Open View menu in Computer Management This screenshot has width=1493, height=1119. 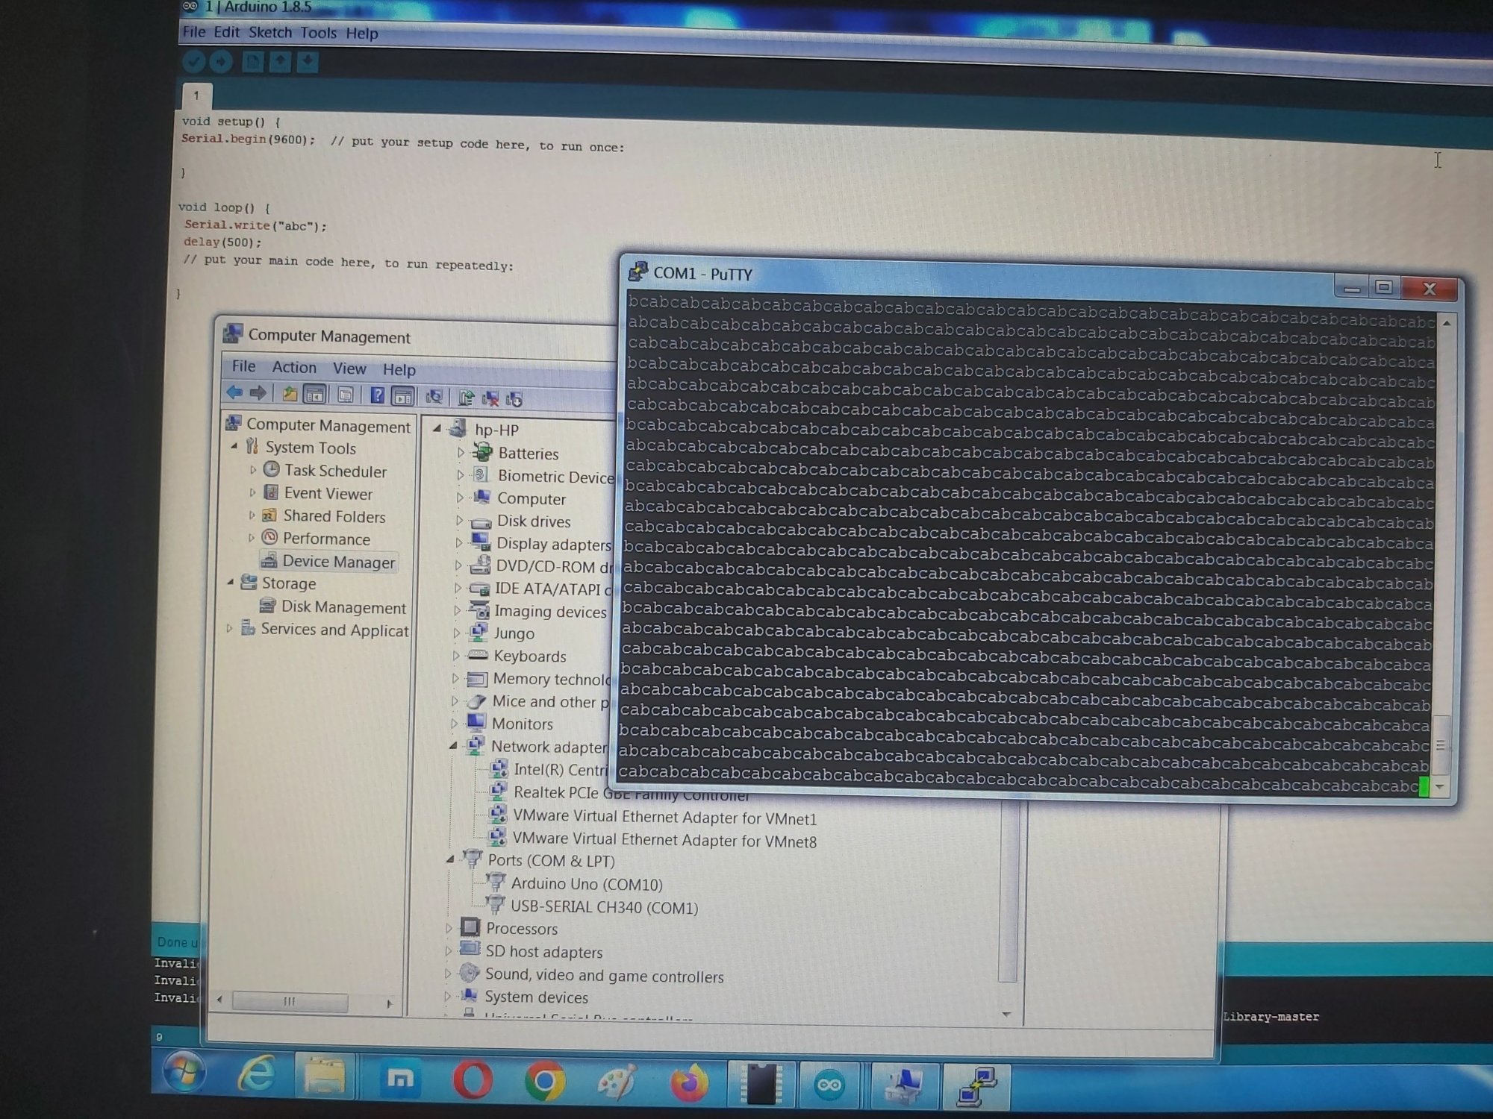click(349, 369)
